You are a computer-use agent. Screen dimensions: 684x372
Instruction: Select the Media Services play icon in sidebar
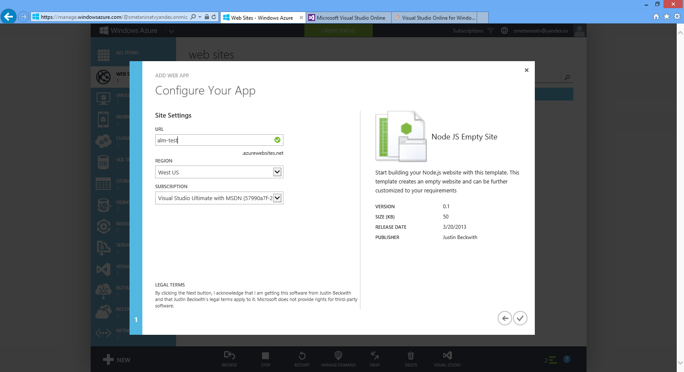(103, 227)
